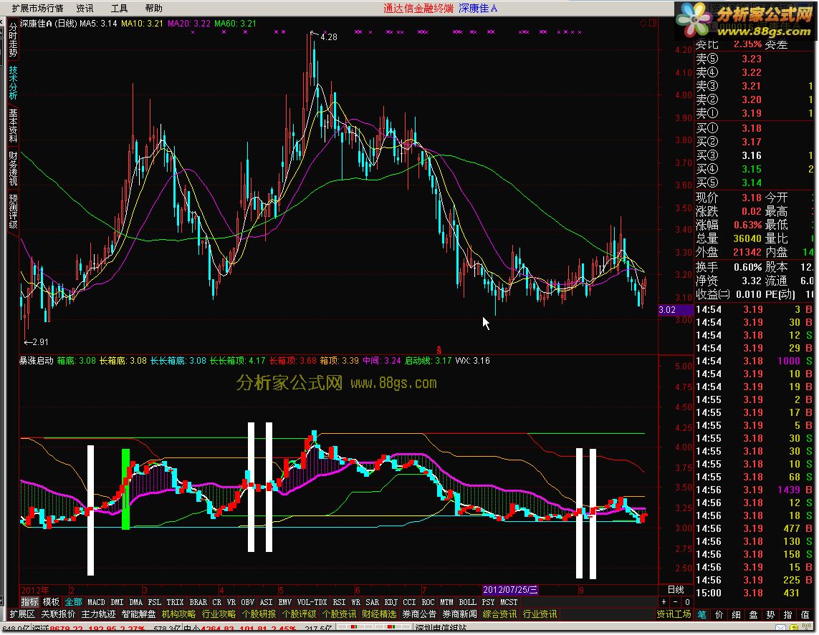The height and width of the screenshot is (635, 819).
Task: Open the 扩展市场行情 menu
Action: [x=37, y=9]
